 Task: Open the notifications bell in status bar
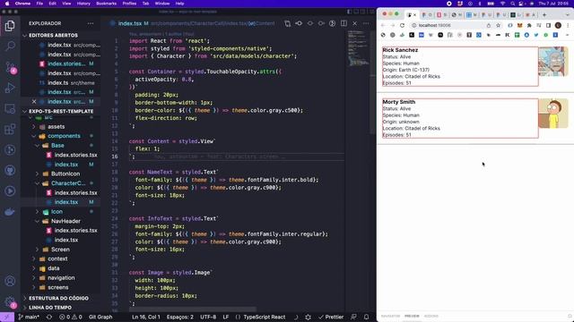367,317
